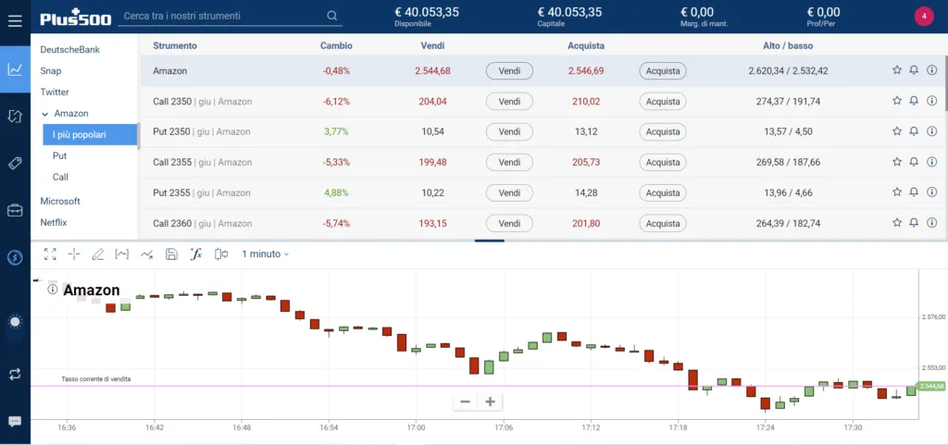Click the Plus500 logo
Image resolution: width=948 pixels, height=445 pixels.
76,17
